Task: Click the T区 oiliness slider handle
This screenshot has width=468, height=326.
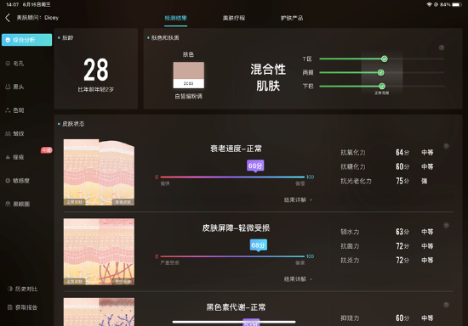Action: click(x=384, y=59)
